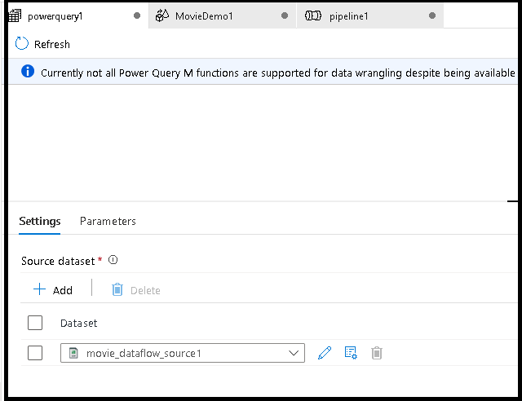Image resolution: width=522 pixels, height=401 pixels.
Task: Click the Dataset column header
Action: 78,323
